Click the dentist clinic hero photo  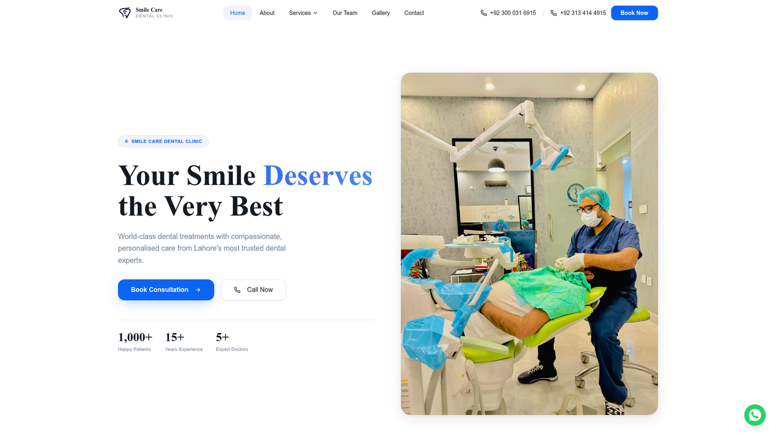tap(529, 244)
